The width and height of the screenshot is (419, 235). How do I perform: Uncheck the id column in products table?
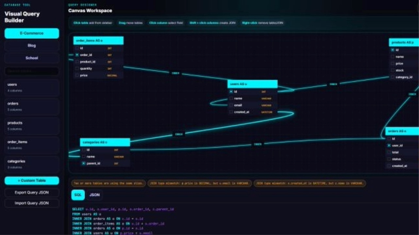coord(393,50)
